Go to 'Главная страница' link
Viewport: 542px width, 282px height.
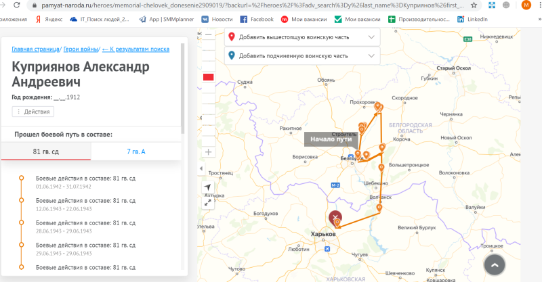35,49
